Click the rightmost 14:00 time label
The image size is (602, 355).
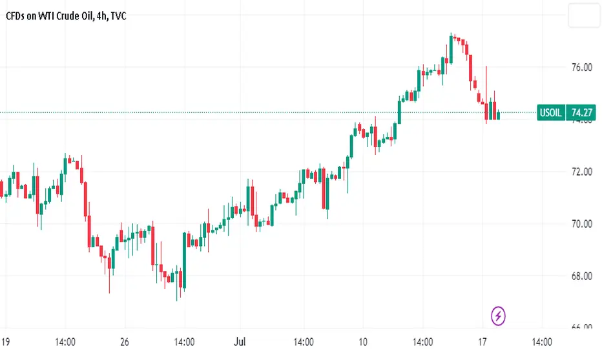(542, 341)
